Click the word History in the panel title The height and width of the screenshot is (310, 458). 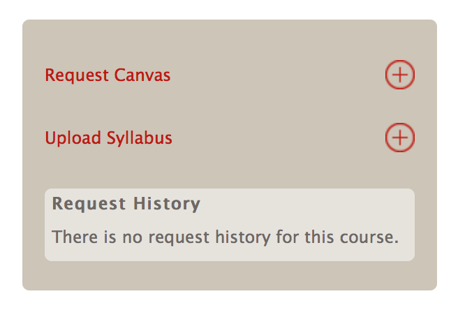[167, 204]
